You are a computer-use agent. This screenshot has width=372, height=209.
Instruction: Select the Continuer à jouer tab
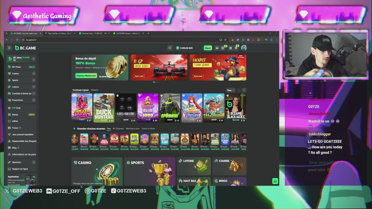(81, 90)
